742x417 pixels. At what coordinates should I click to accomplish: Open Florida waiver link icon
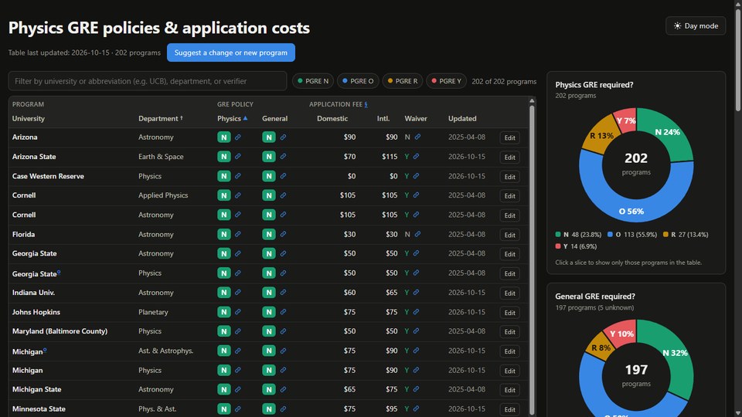coord(417,233)
